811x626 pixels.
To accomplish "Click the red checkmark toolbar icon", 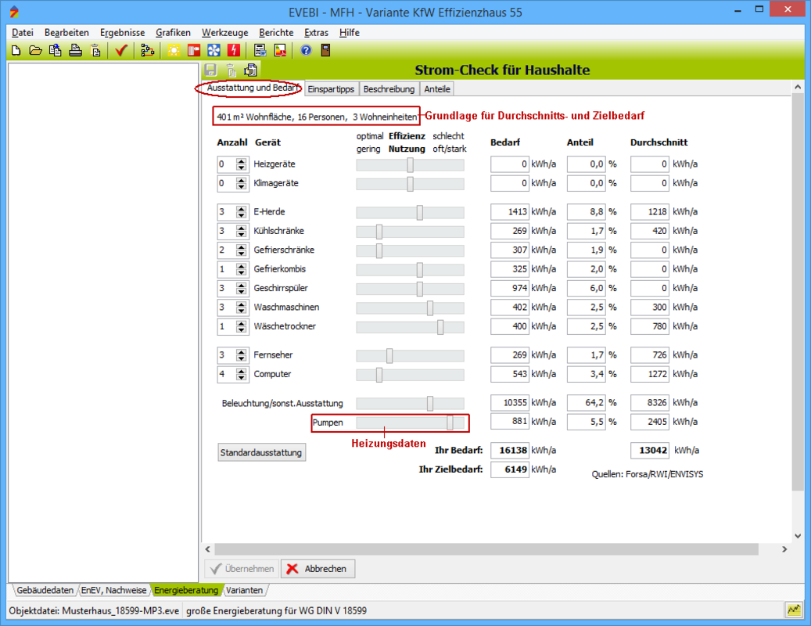I will point(121,51).
